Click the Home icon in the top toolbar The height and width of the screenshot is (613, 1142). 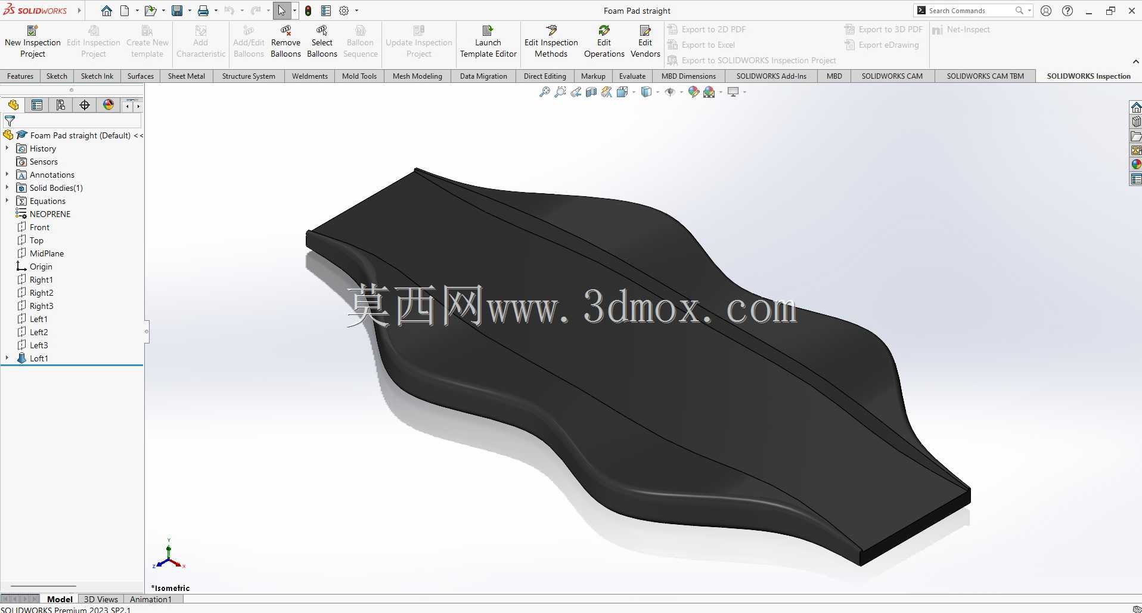107,11
